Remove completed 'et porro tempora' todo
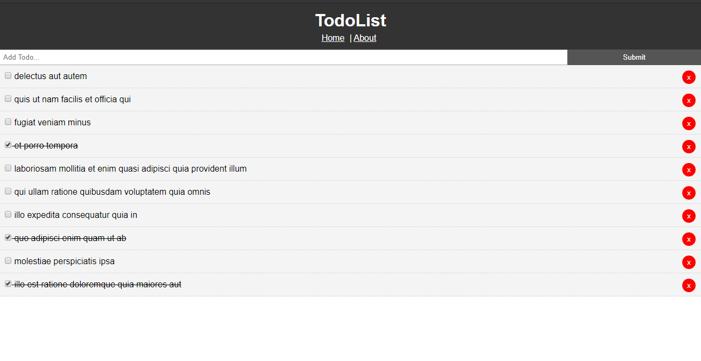701x361 pixels. point(689,147)
